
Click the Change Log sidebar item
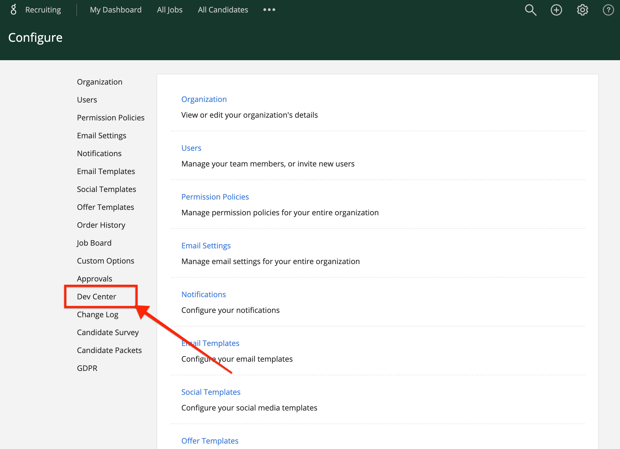(98, 314)
